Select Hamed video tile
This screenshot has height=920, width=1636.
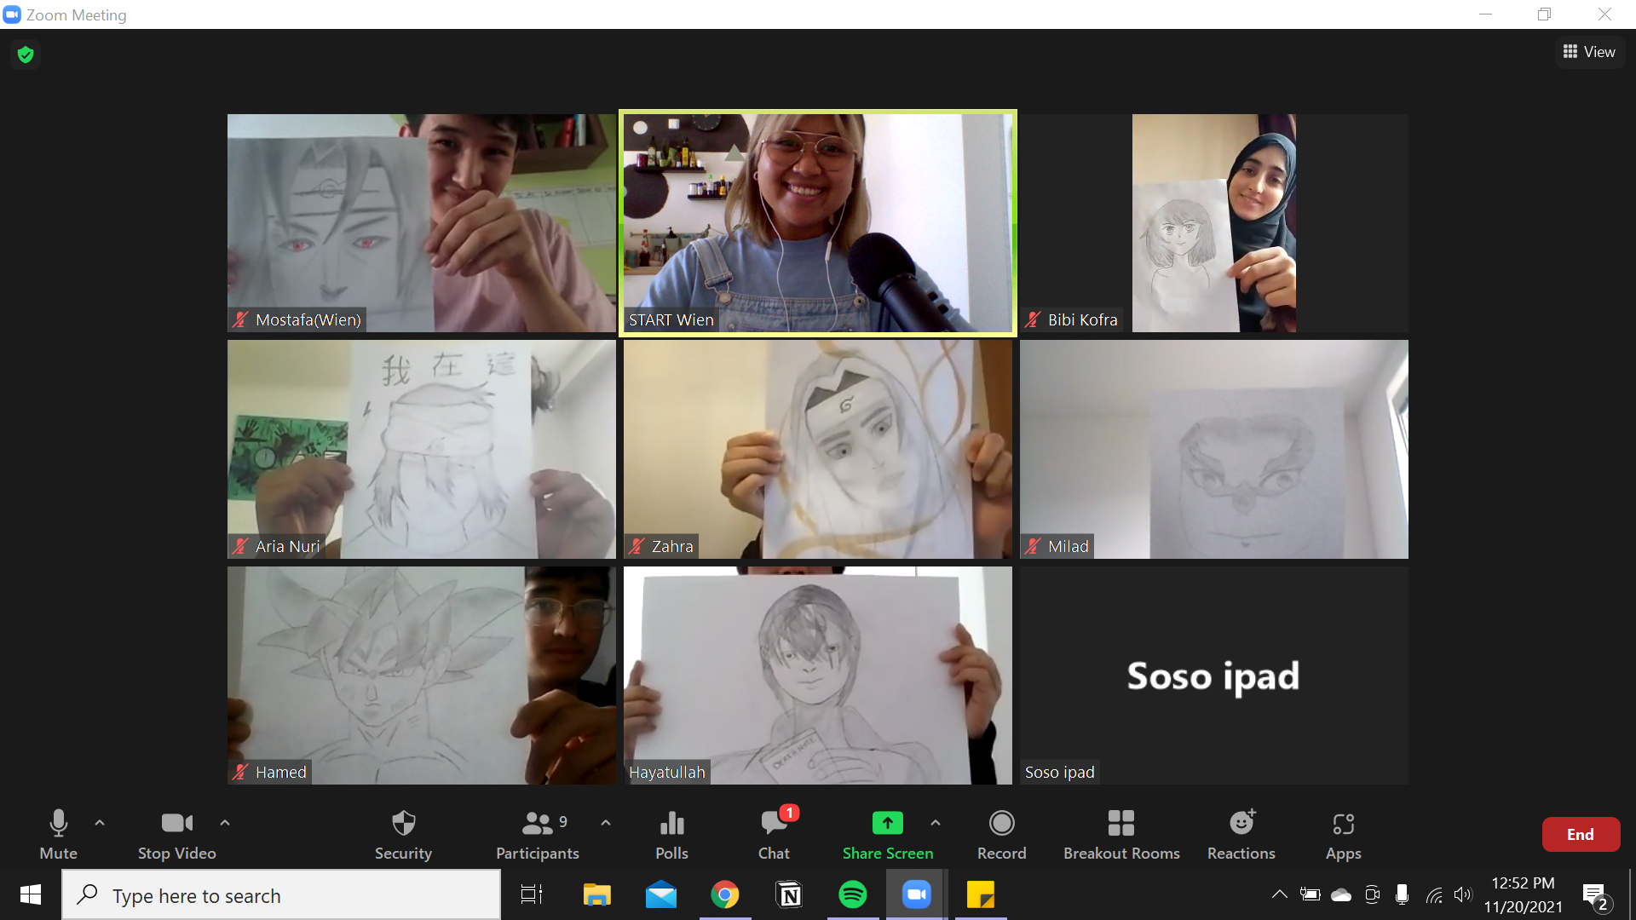click(x=422, y=676)
